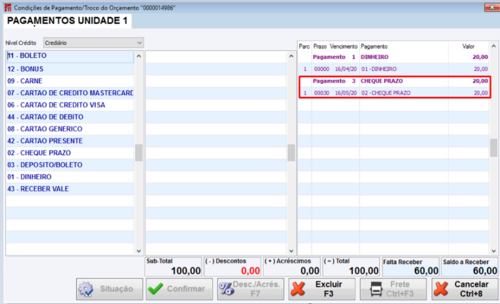Click the Falta Receber value 60,00
The width and height of the screenshot is (500, 304).
point(426,271)
